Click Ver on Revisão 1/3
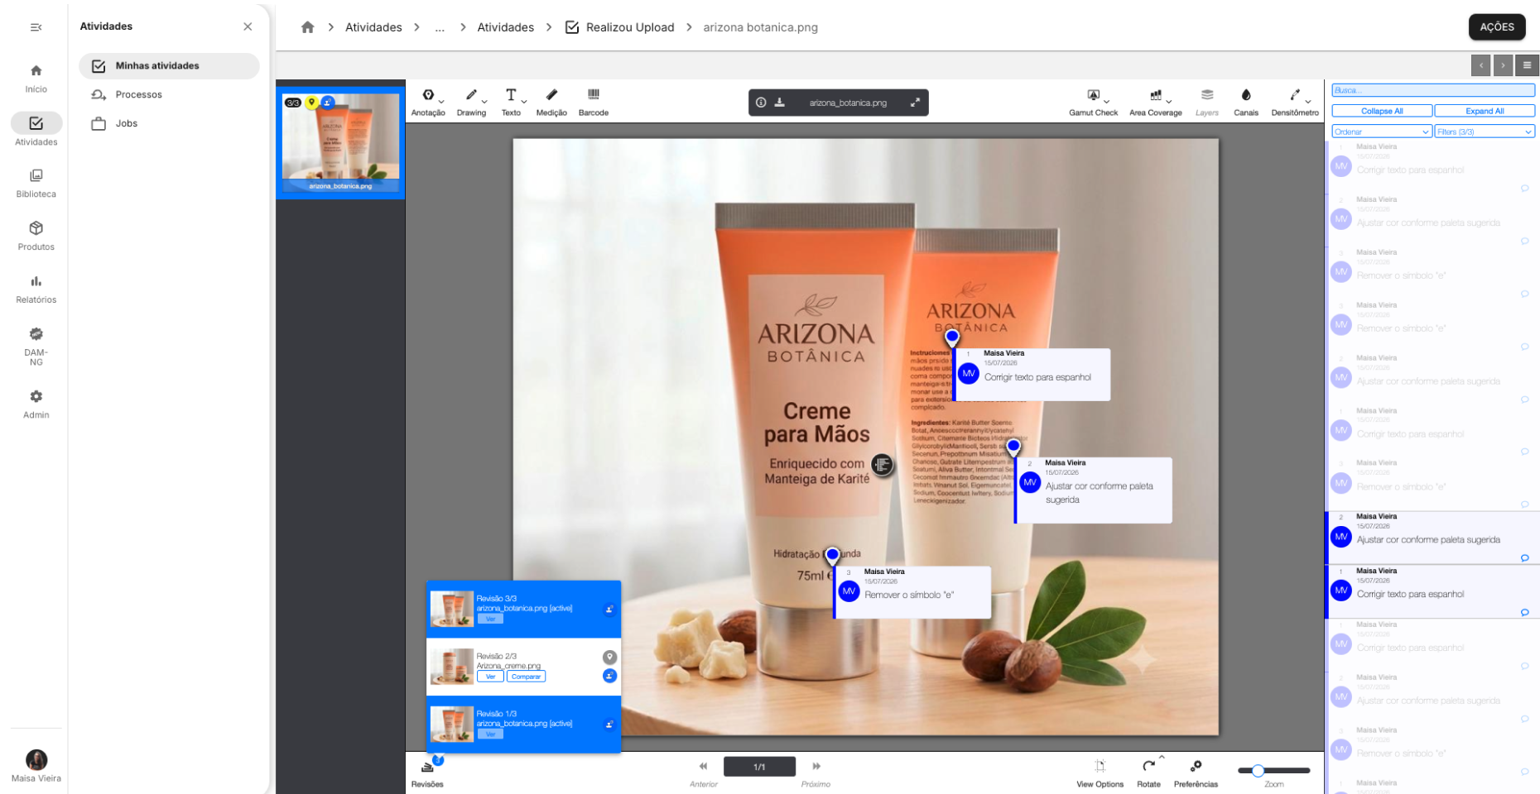Image resolution: width=1540 pixels, height=794 pixels. (490, 734)
